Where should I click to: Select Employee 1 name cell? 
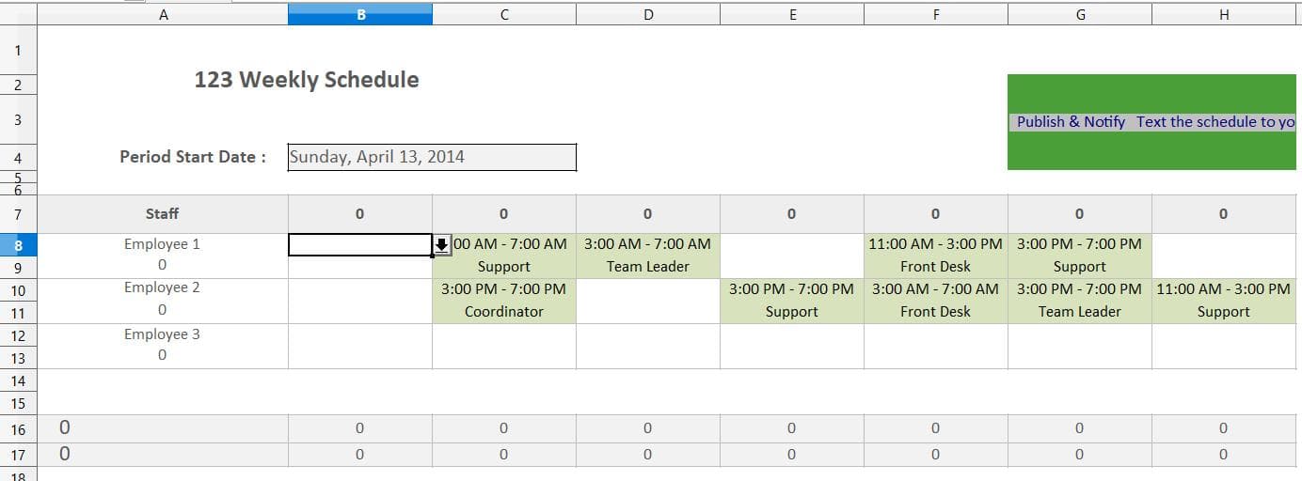coord(162,244)
